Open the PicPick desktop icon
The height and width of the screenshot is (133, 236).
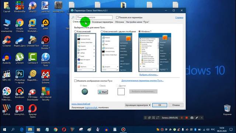(x=7, y=110)
